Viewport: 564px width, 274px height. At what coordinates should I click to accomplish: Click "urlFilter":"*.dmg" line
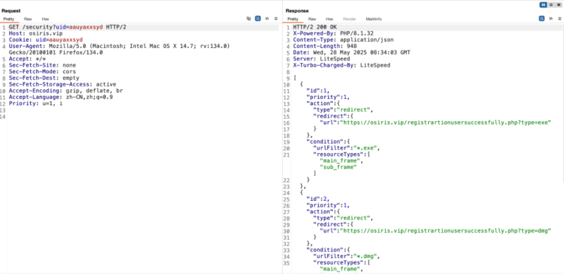(346, 256)
